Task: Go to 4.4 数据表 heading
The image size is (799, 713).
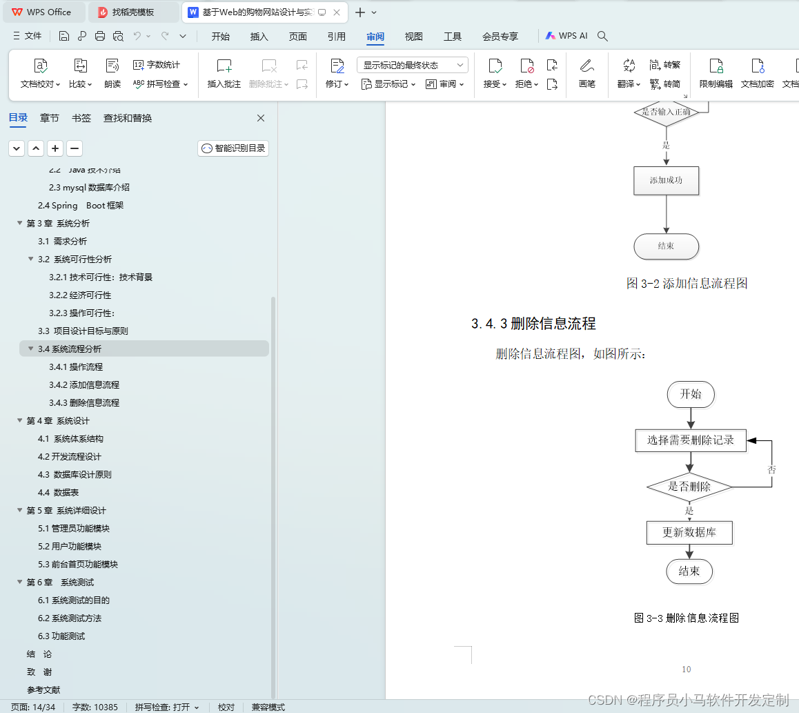Action: point(58,492)
